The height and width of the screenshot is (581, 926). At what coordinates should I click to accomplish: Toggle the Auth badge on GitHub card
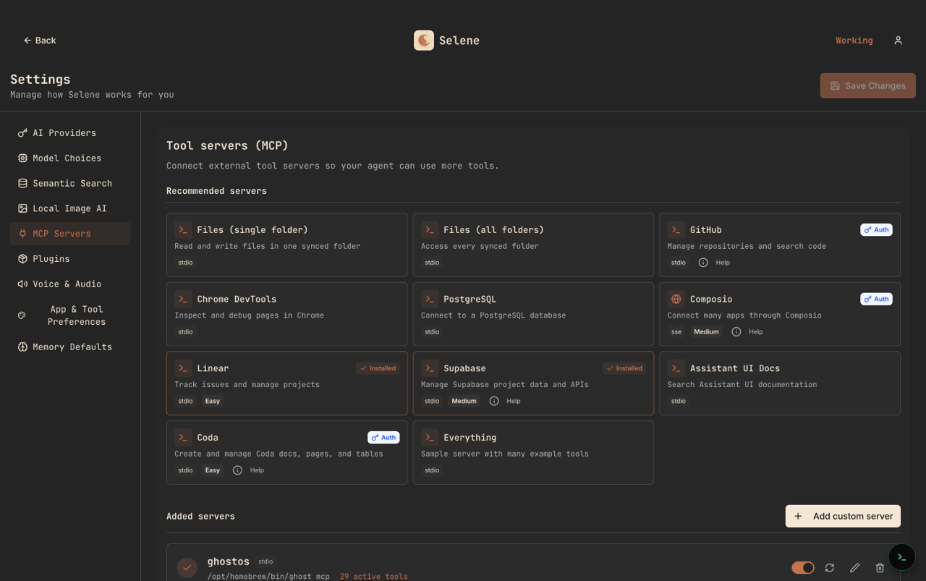(876, 229)
